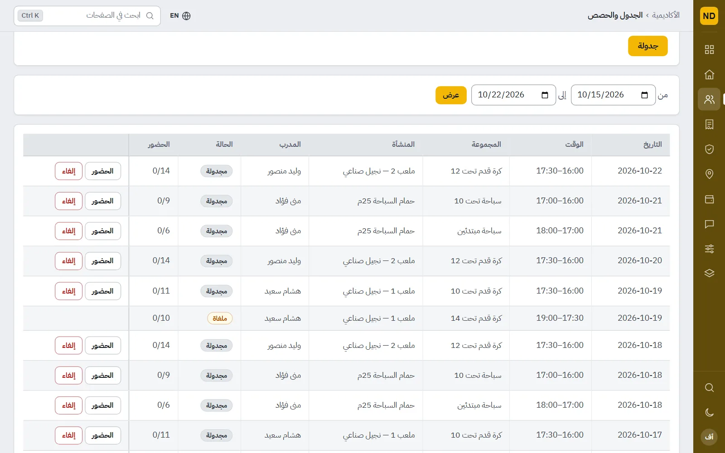
Task: Open the card/wallet sidebar icon
Action: [709, 199]
